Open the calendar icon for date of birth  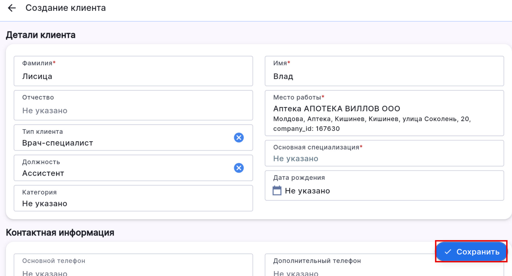click(x=277, y=191)
